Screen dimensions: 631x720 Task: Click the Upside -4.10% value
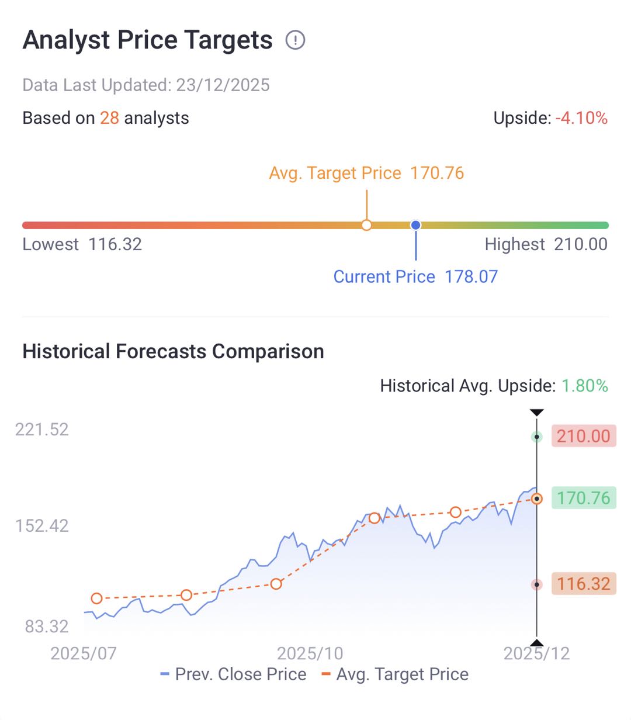(581, 118)
